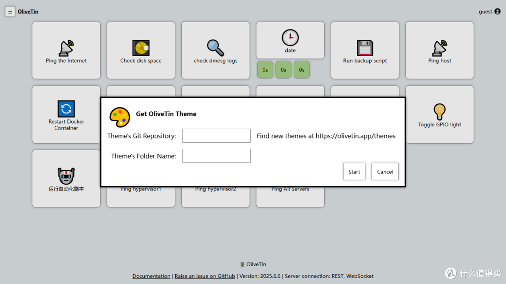Click the Theme's Folder Name label

point(144,156)
